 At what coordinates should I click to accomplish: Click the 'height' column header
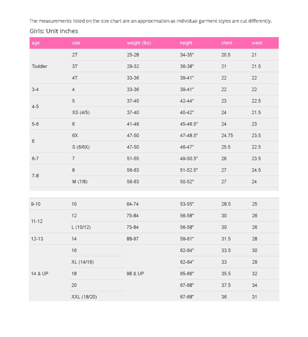pos(198,43)
